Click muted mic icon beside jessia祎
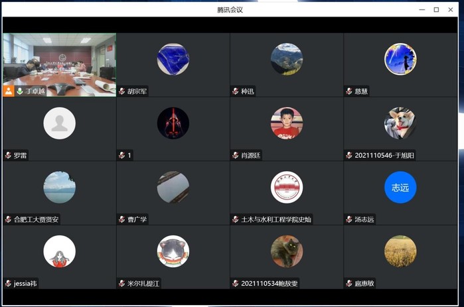The image size is (464, 307). [8, 283]
